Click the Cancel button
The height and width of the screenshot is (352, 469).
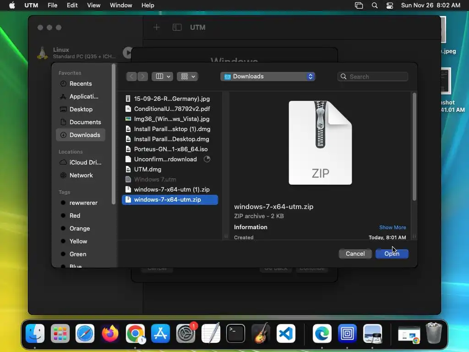tap(355, 254)
